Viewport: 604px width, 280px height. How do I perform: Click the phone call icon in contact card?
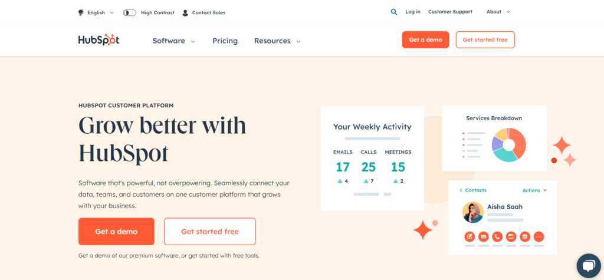[x=497, y=236]
